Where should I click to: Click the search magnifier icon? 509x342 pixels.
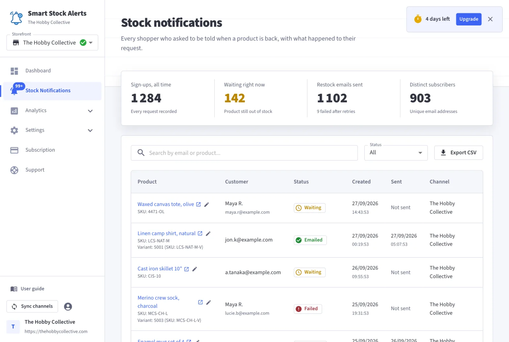(x=141, y=153)
